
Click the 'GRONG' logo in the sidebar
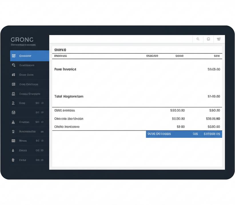pyautogui.click(x=22, y=40)
